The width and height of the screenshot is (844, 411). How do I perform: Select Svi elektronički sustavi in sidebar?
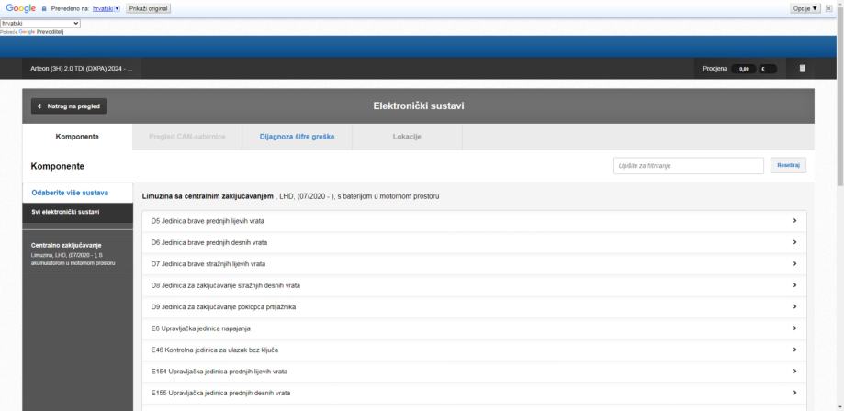point(77,213)
